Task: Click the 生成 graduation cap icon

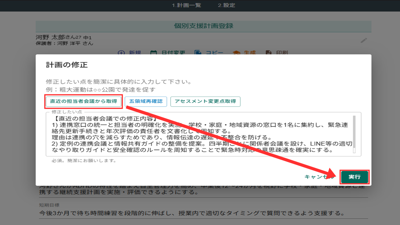Action: 236,53
